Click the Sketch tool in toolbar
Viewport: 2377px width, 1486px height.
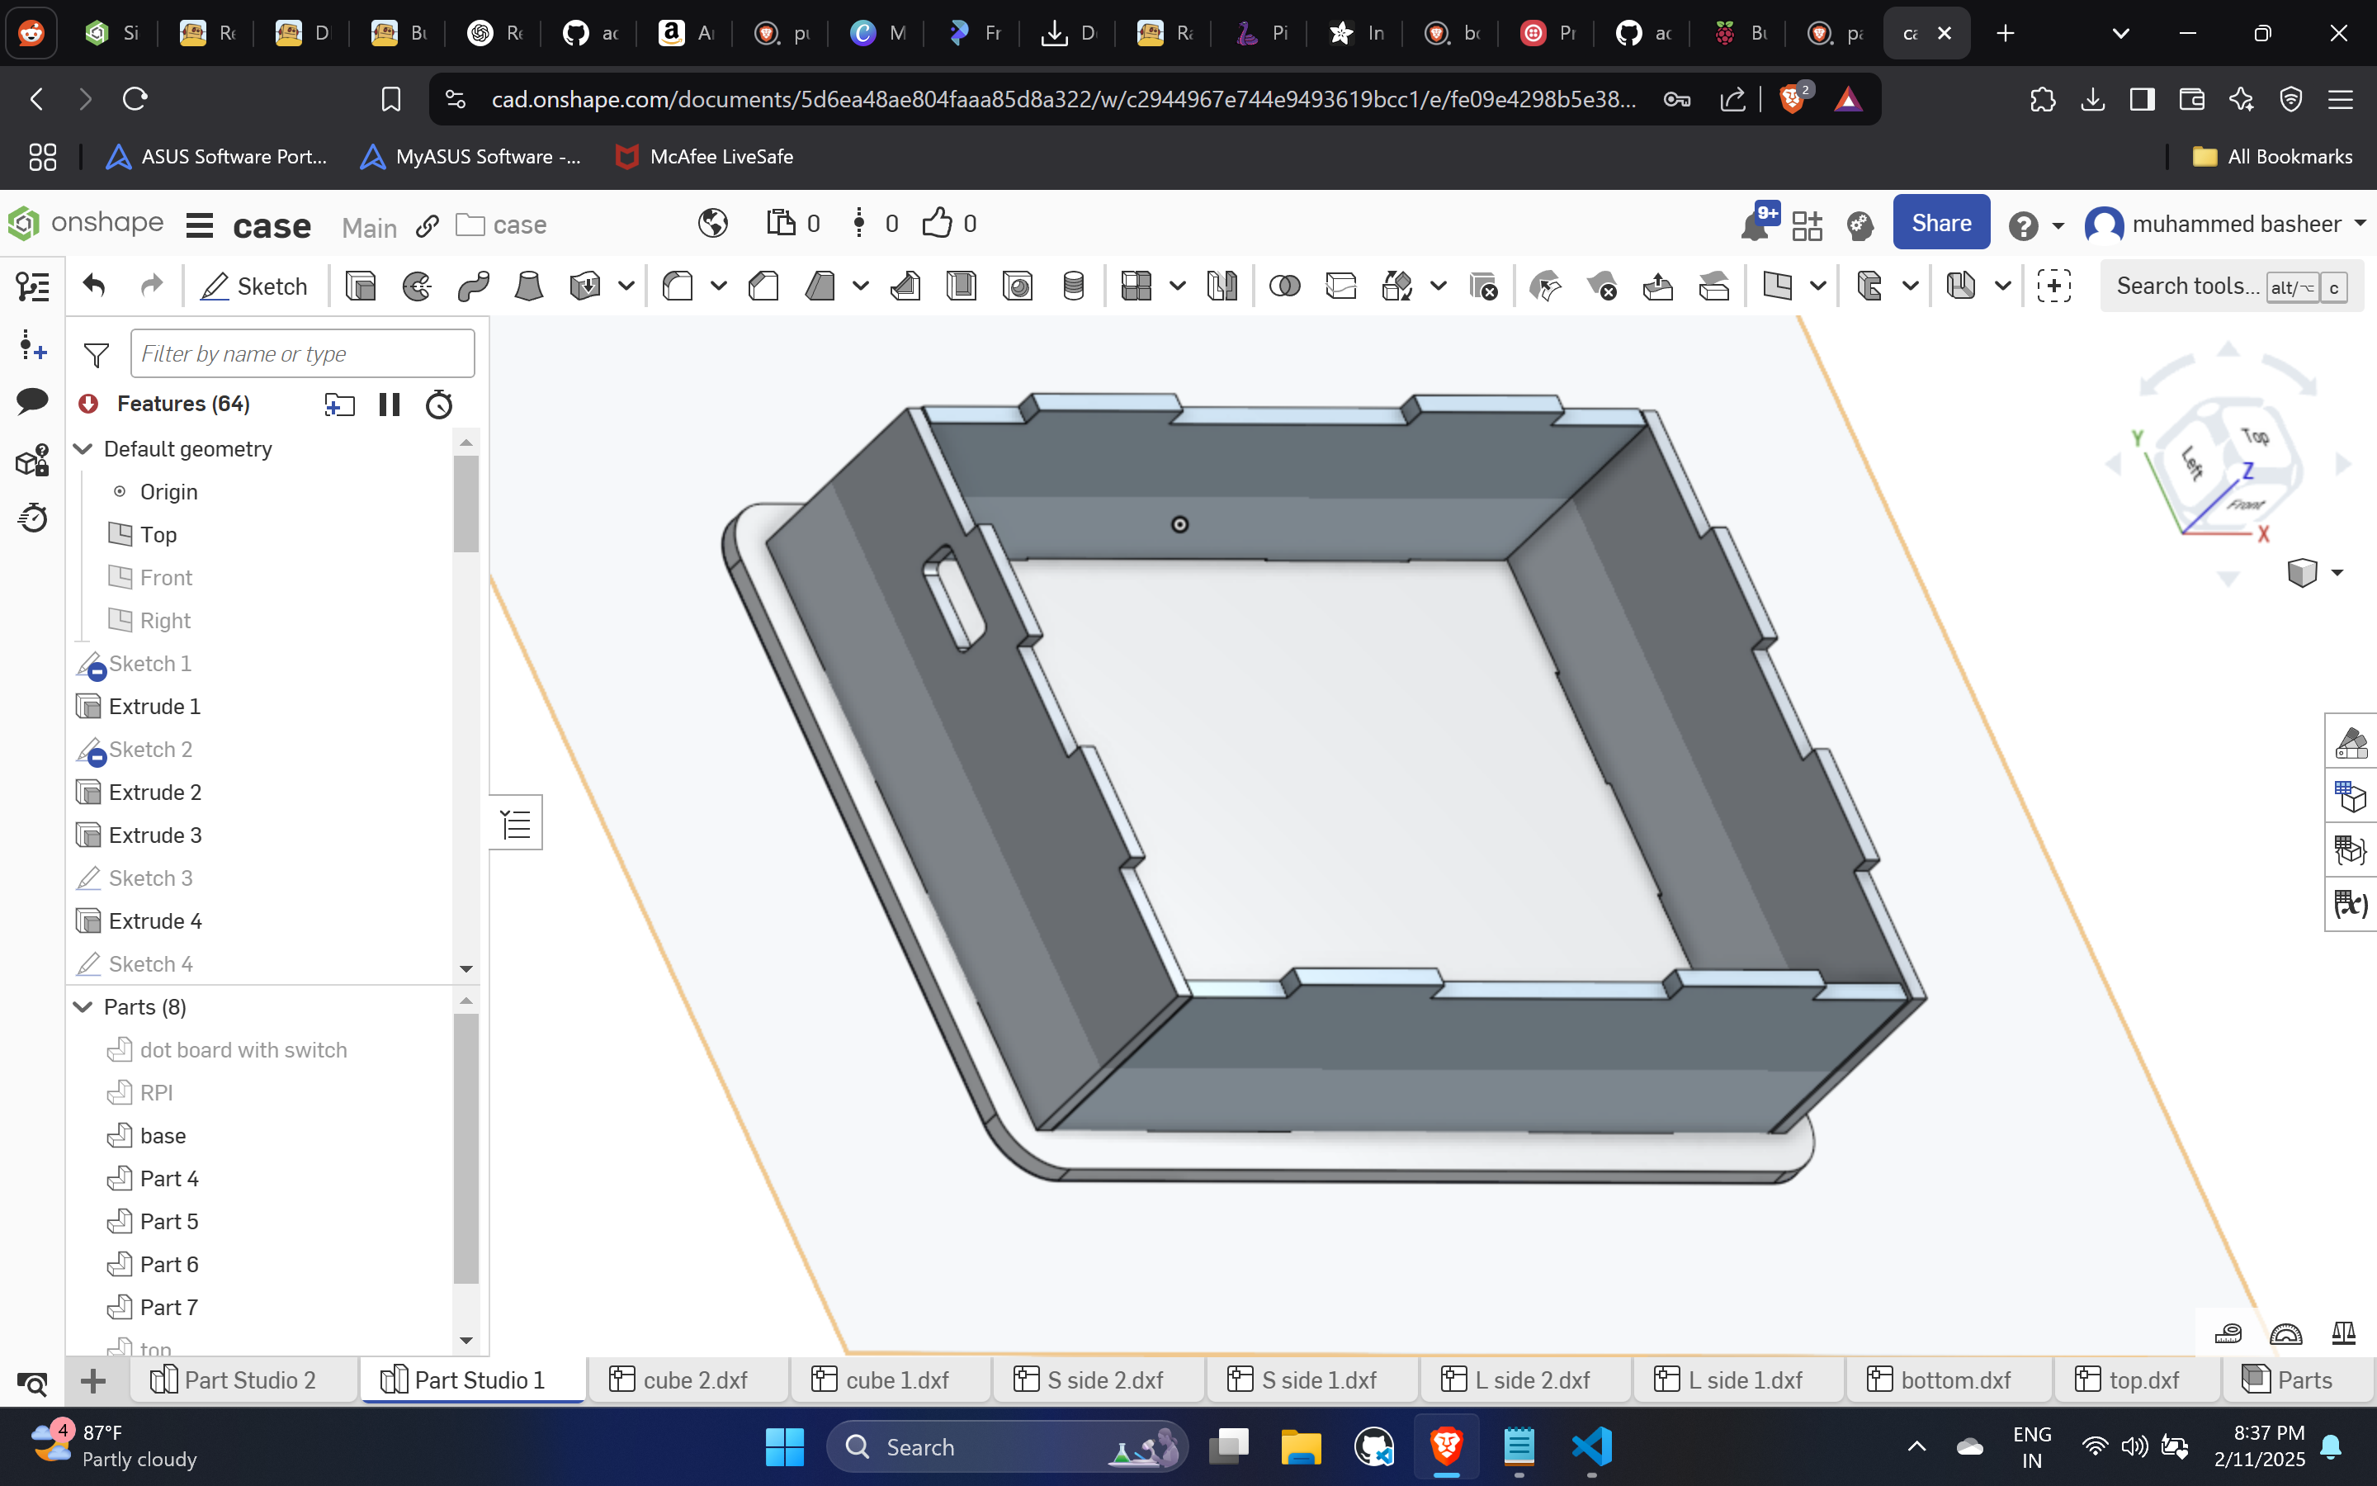pos(253,286)
